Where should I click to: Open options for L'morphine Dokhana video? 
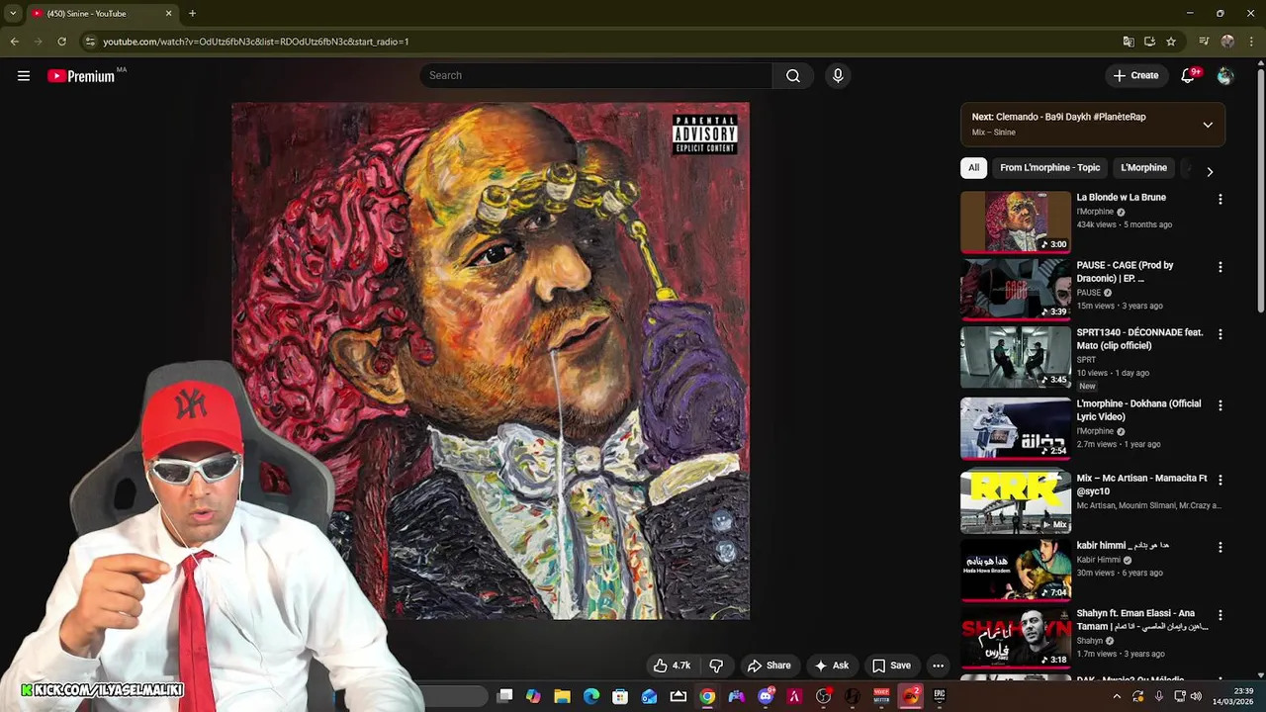[x=1220, y=405]
